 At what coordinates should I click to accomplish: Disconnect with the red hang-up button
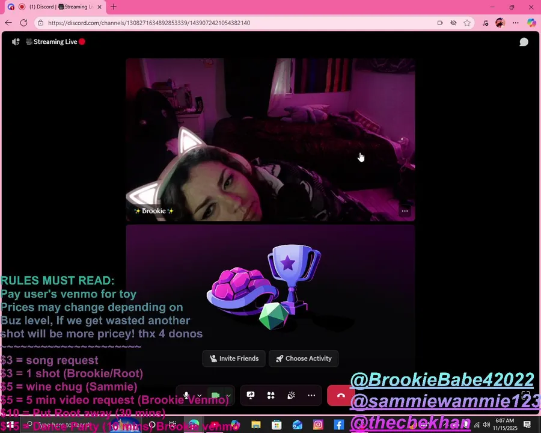[341, 395]
